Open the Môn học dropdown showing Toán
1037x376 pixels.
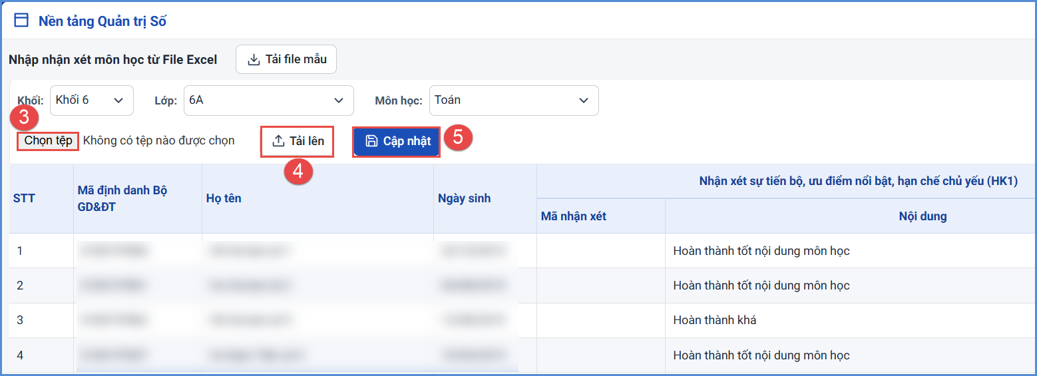514,100
